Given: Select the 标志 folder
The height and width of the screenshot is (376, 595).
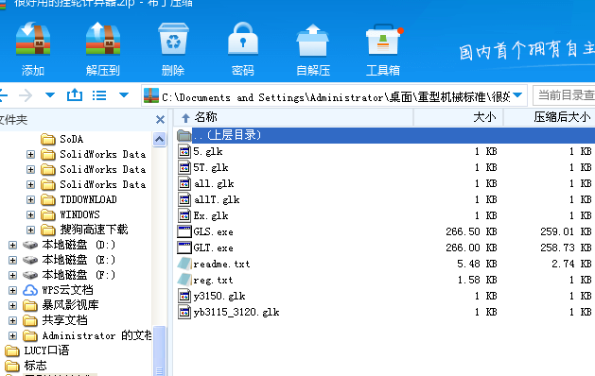Looking at the screenshot, I should pos(26,366).
